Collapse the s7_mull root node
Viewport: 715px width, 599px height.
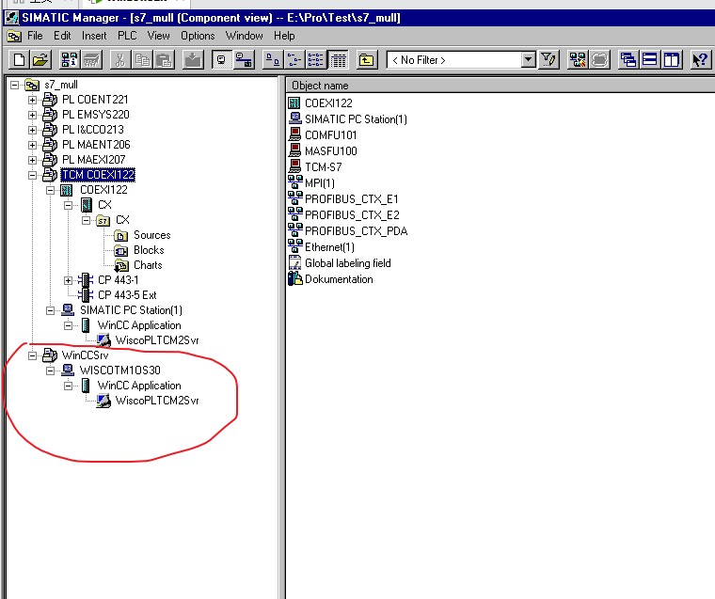coord(15,85)
